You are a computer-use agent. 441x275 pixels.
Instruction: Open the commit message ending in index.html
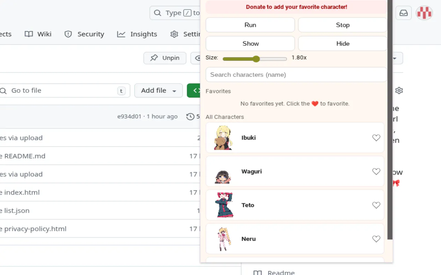(x=20, y=192)
